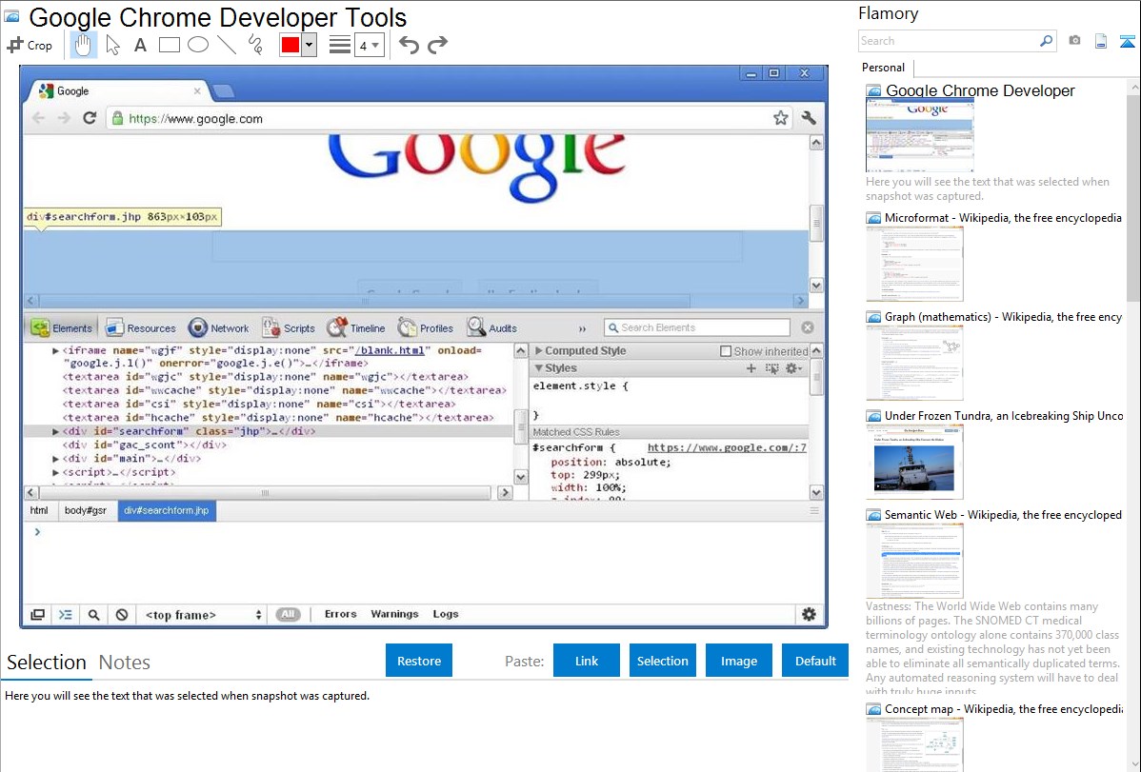This screenshot has height=772, width=1141.
Task: Click the Restore button
Action: [419, 661]
